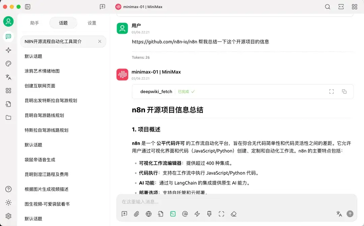The image size is (364, 226).
Task: Click the github.com/n8n-io/n8n link text
Action: click(x=164, y=42)
